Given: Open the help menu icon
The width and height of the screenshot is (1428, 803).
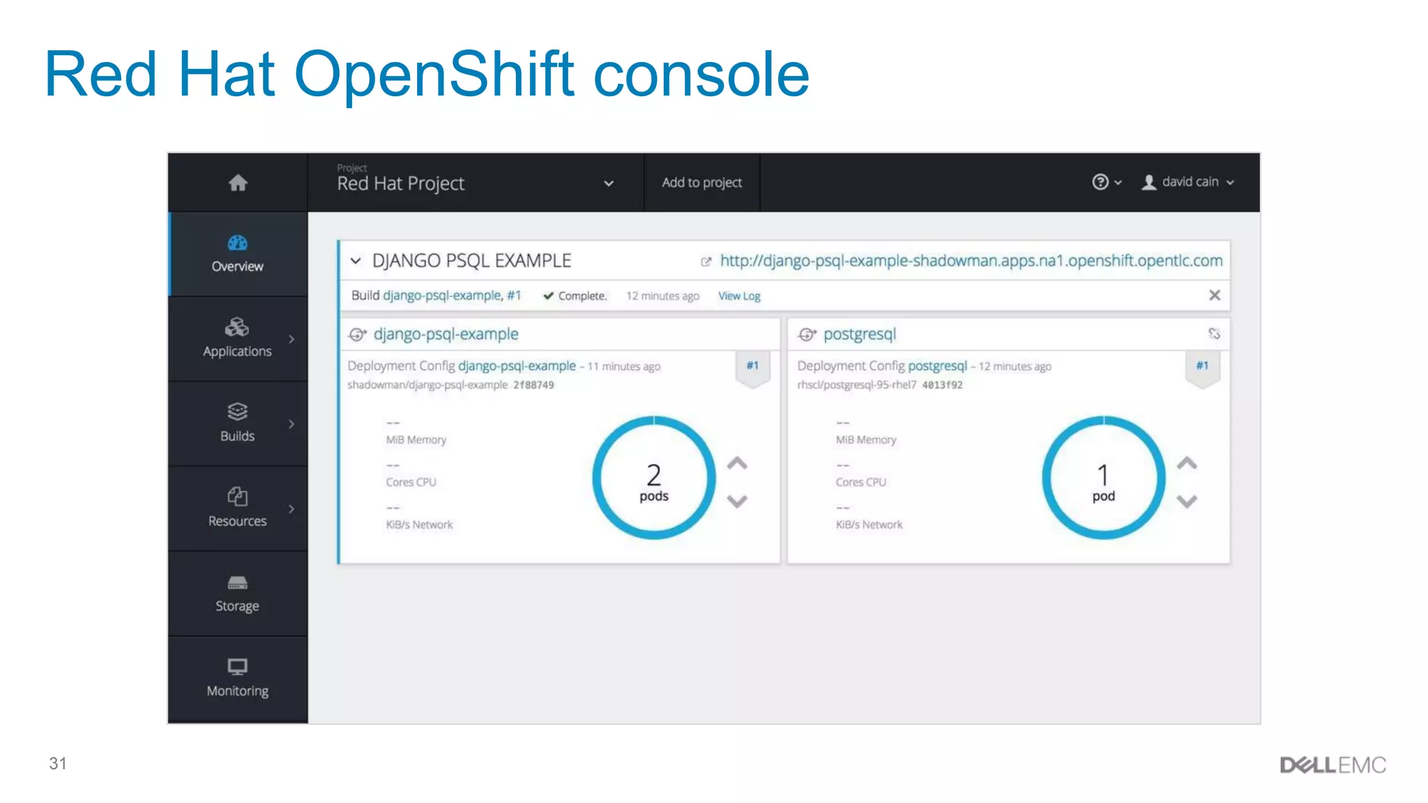Looking at the screenshot, I should pos(1107,182).
